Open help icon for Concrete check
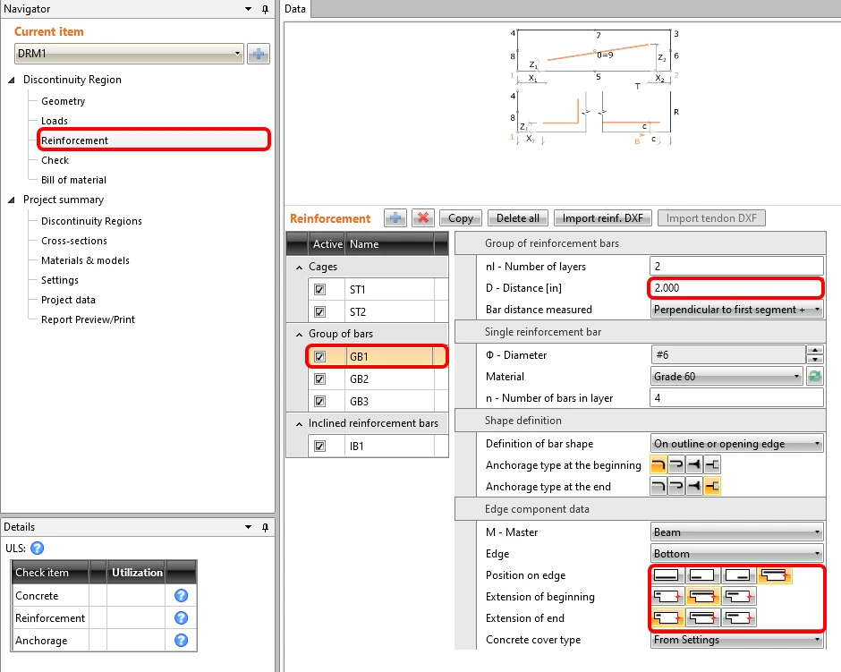This screenshot has width=841, height=672. [182, 595]
